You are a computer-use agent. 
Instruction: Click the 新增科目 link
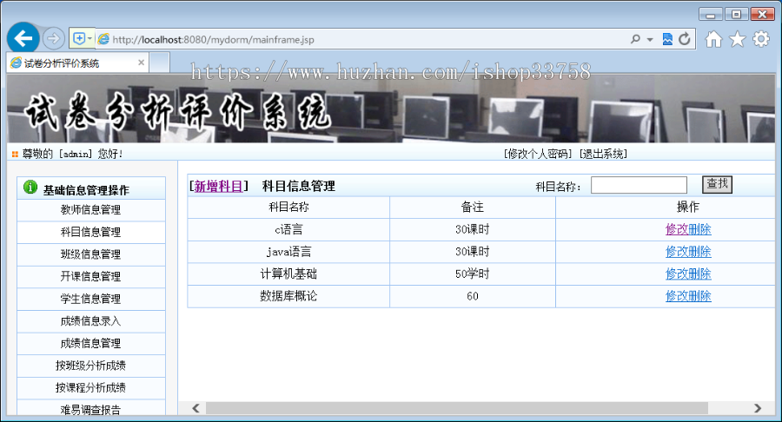click(x=218, y=187)
